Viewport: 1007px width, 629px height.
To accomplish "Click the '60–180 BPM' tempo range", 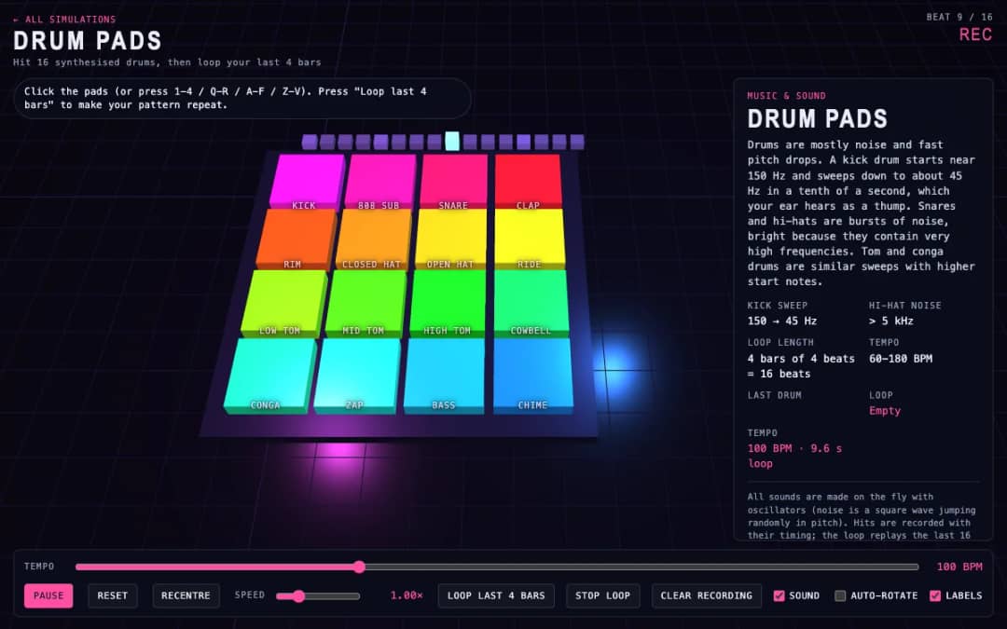I will (x=901, y=359).
